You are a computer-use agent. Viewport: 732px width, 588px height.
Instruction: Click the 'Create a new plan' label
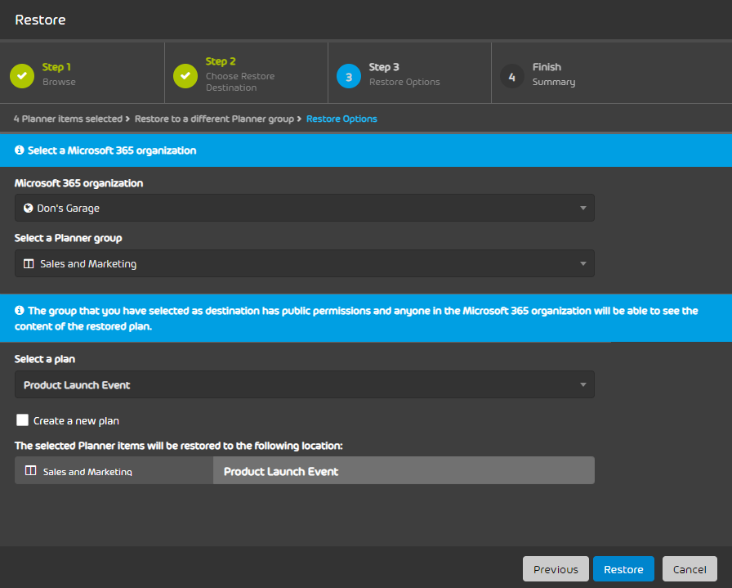(x=76, y=420)
